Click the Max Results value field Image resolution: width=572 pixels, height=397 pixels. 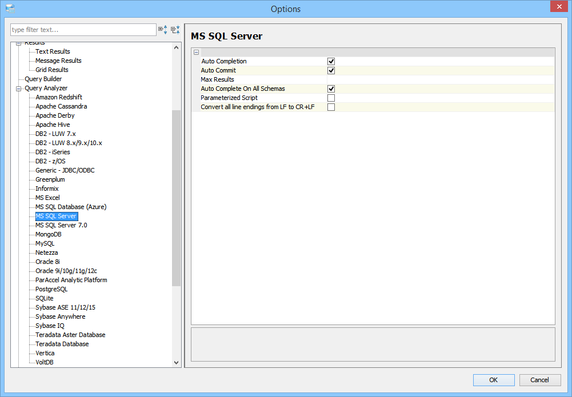(440, 79)
